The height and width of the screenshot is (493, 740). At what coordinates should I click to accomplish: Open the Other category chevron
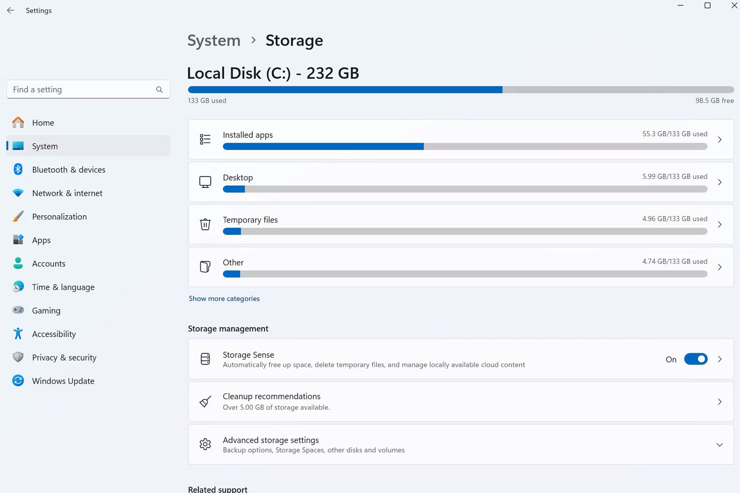click(x=719, y=267)
